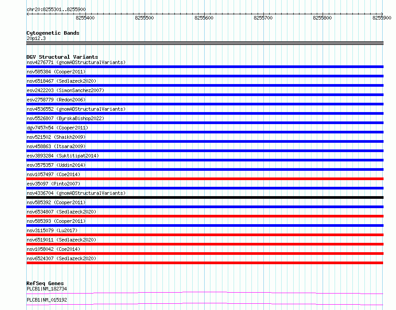The image size is (396, 310).
Task: Open variant nsv521502 (Shaikh2009)
Action: [x=56, y=137]
